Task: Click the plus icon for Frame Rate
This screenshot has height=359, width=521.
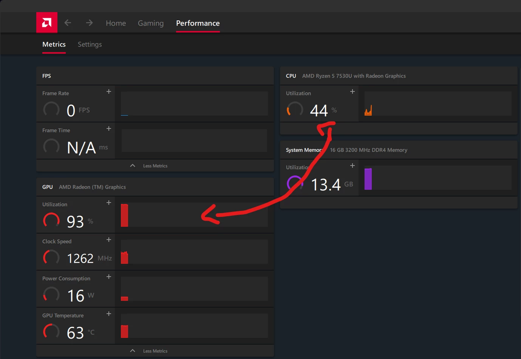Action: pyautogui.click(x=109, y=91)
